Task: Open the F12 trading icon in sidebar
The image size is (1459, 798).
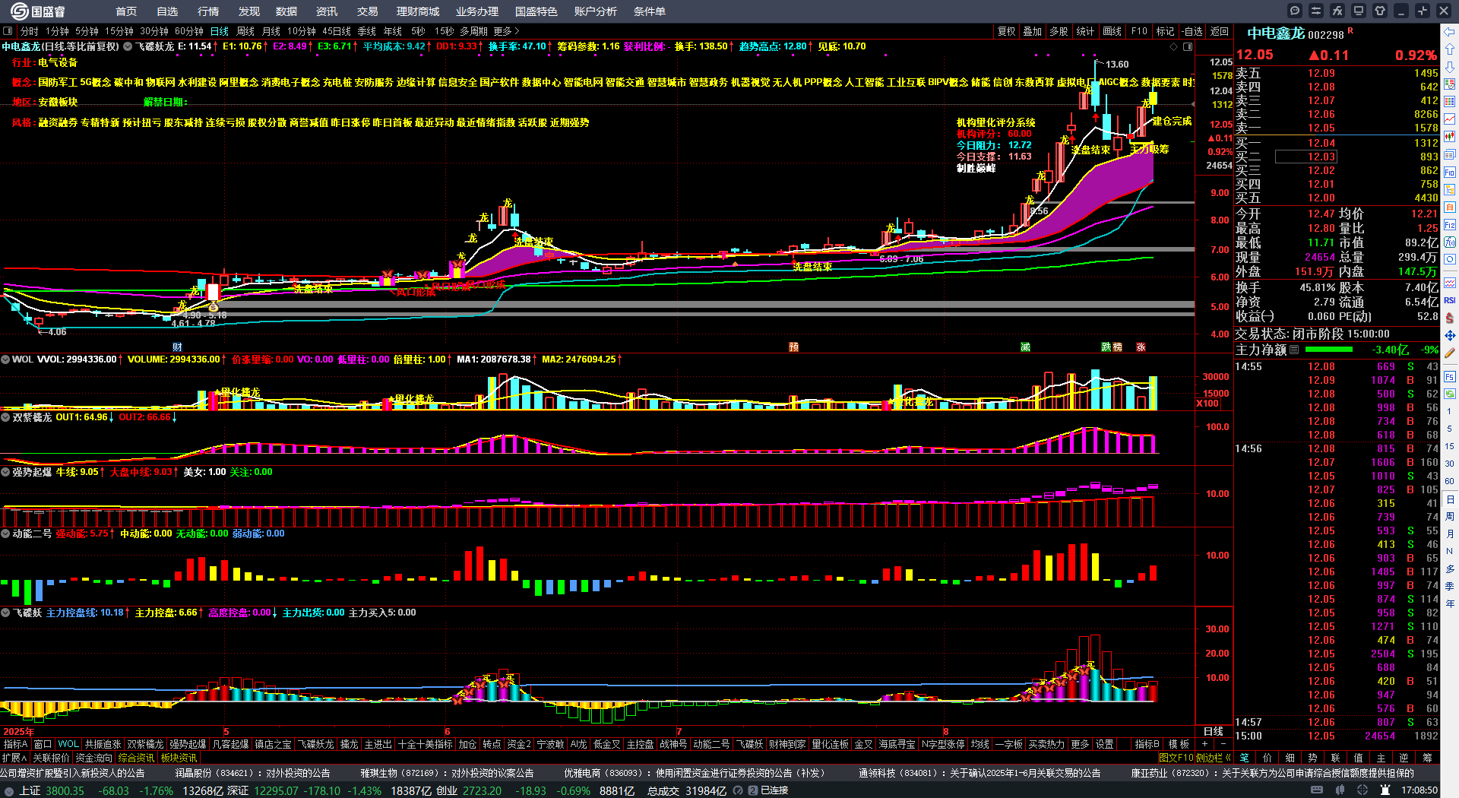Action: (x=1450, y=225)
